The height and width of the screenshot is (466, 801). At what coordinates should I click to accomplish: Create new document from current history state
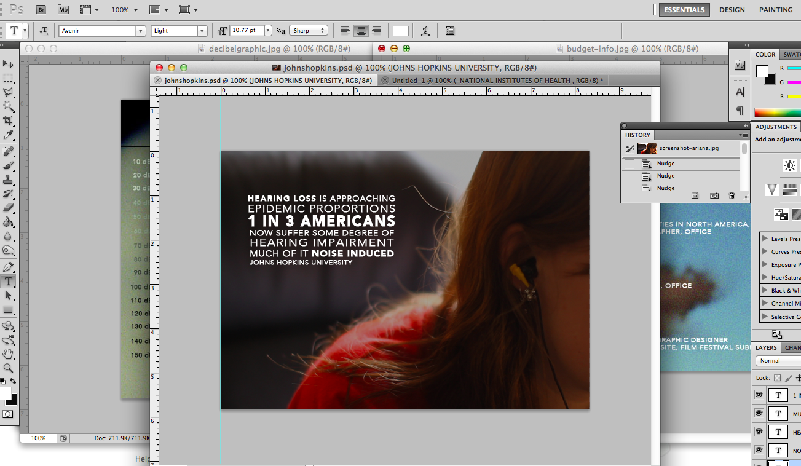[695, 195]
